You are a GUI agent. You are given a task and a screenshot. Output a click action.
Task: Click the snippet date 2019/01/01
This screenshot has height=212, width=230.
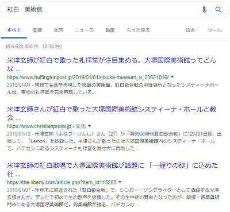19,85
